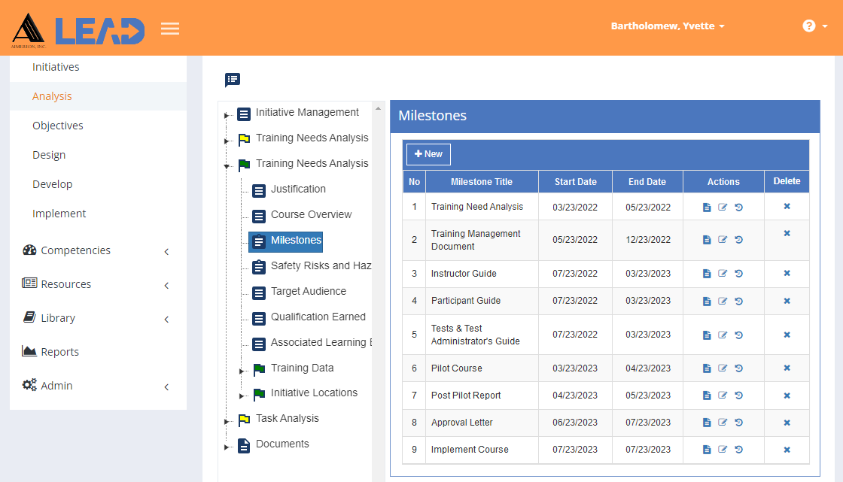Image resolution: width=843 pixels, height=482 pixels.
Task: Delete the Implement Course milestone
Action: (787, 450)
